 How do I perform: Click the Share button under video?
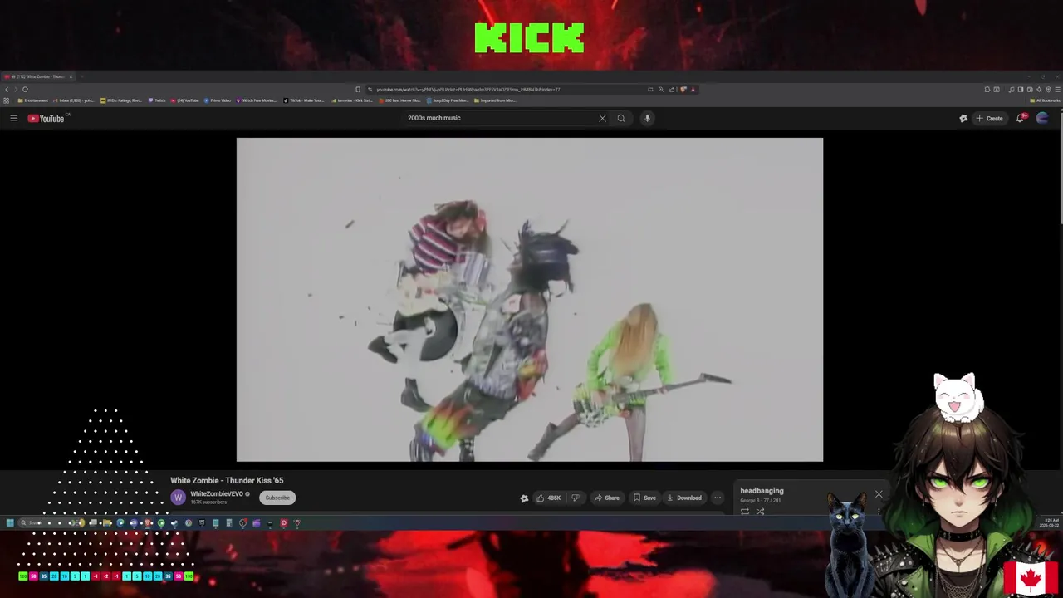click(606, 498)
